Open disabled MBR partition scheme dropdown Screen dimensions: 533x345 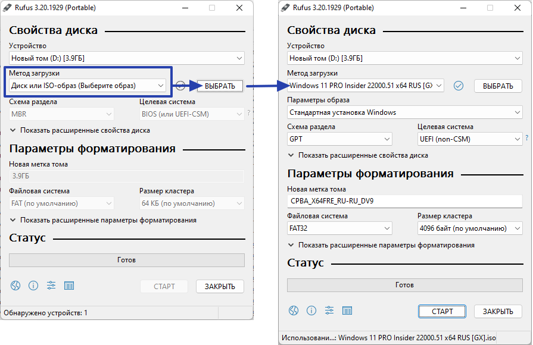[x=61, y=114]
